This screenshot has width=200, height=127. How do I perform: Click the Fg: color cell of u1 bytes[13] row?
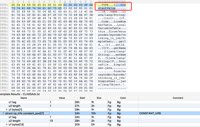tap(110, 124)
